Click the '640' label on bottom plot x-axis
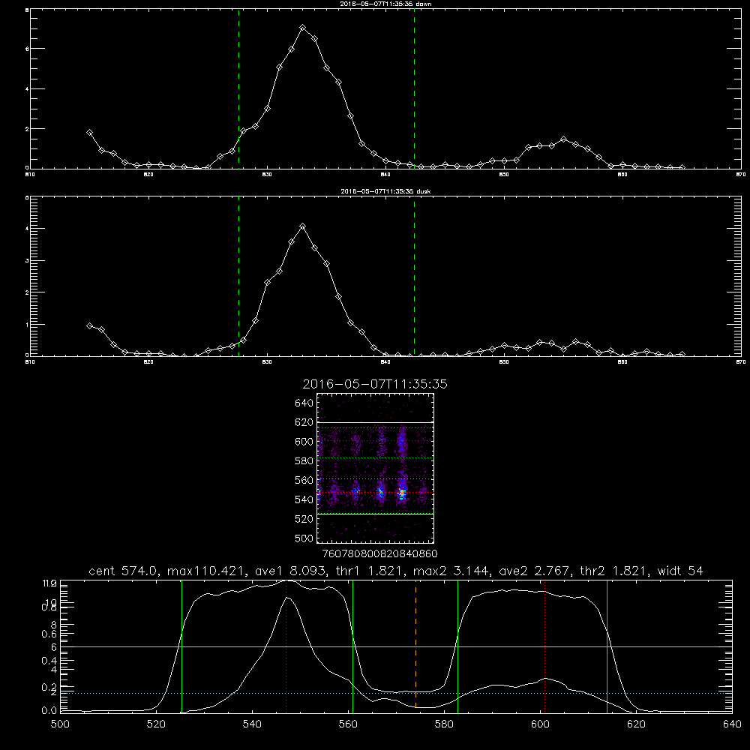Screen dimensions: 750x750 [x=732, y=724]
